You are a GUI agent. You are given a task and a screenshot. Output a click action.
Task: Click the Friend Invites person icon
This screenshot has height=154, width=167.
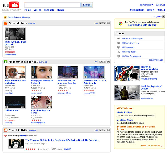[x=119, y=52]
